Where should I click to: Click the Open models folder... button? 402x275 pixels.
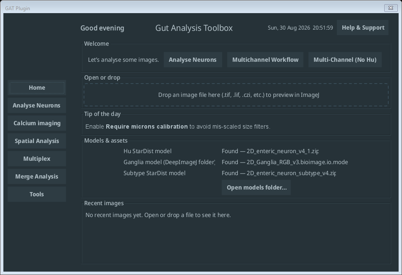pos(256,187)
